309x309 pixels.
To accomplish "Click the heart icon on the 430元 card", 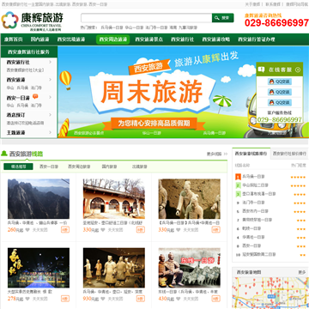I will (179, 299).
